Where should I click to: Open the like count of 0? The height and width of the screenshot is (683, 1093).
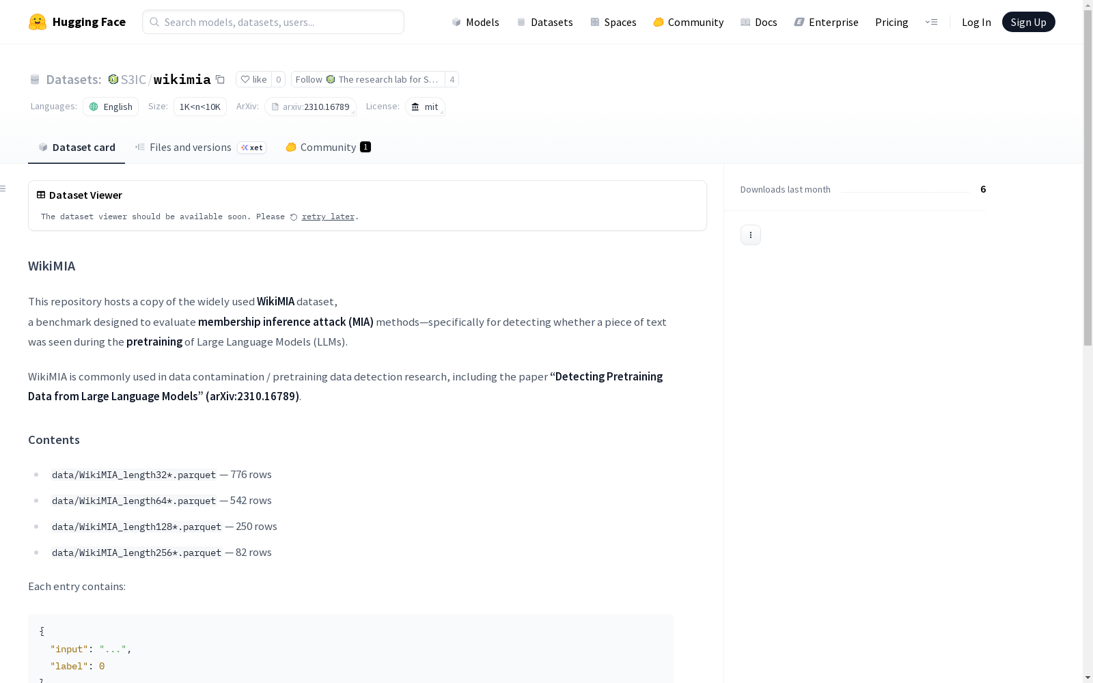point(279,79)
